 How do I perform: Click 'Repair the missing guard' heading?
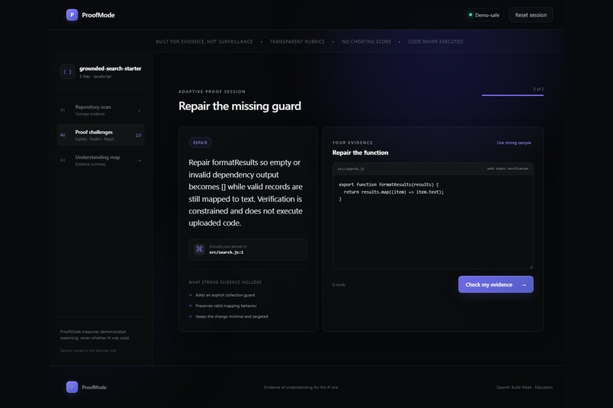(x=240, y=106)
